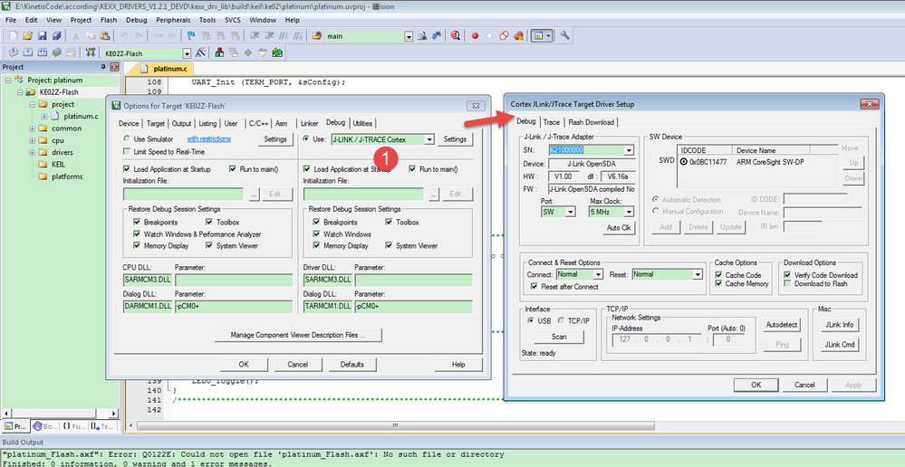Screen dimensions: 905x467
Task: Toggle Cache Code checkbox
Action: coord(719,275)
